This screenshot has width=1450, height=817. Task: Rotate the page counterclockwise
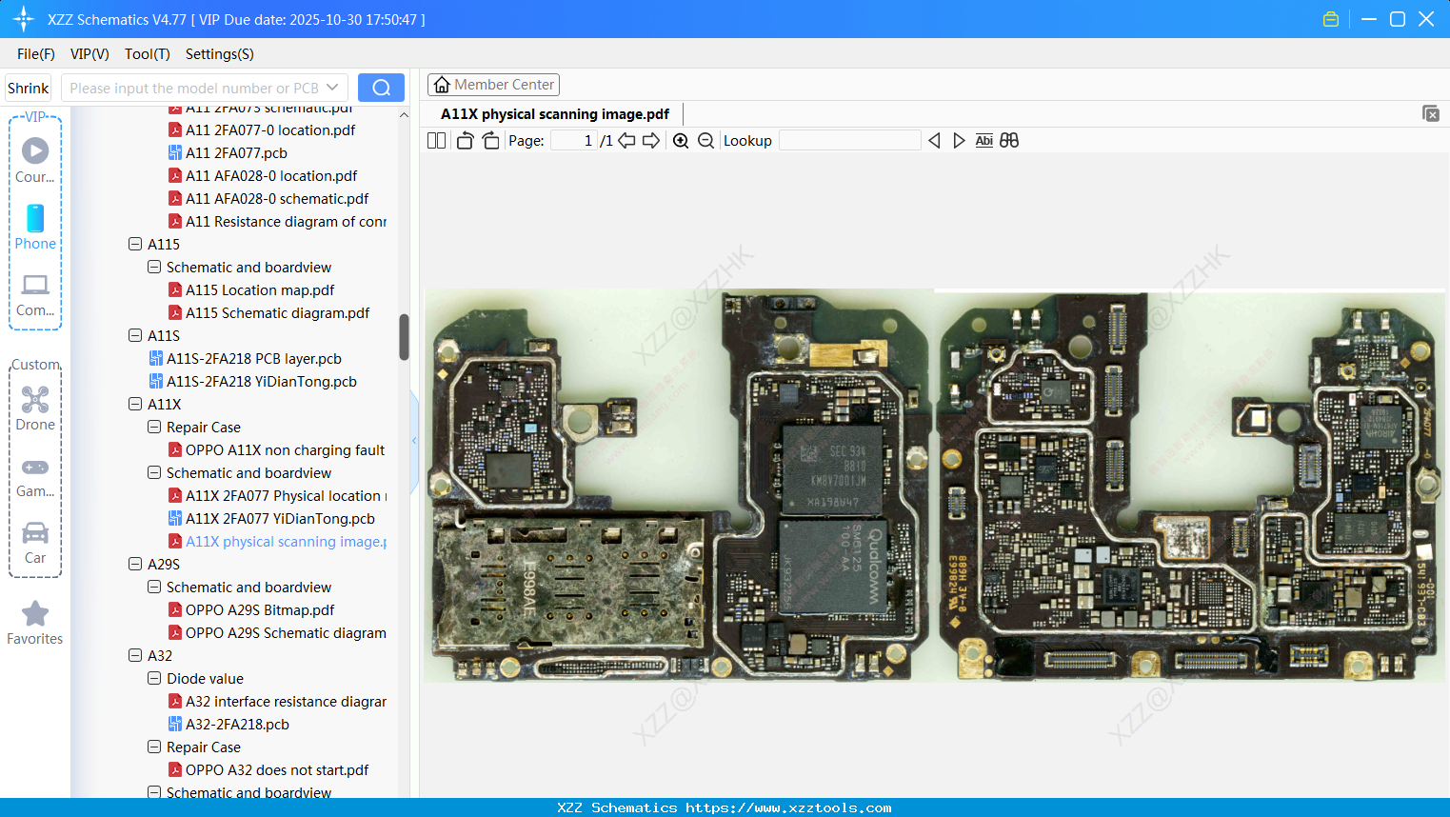pyautogui.click(x=464, y=140)
